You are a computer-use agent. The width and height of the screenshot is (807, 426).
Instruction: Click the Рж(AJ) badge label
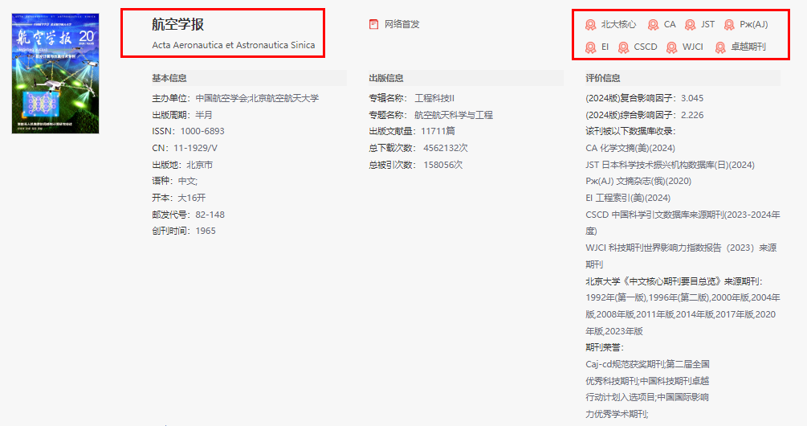coord(753,24)
